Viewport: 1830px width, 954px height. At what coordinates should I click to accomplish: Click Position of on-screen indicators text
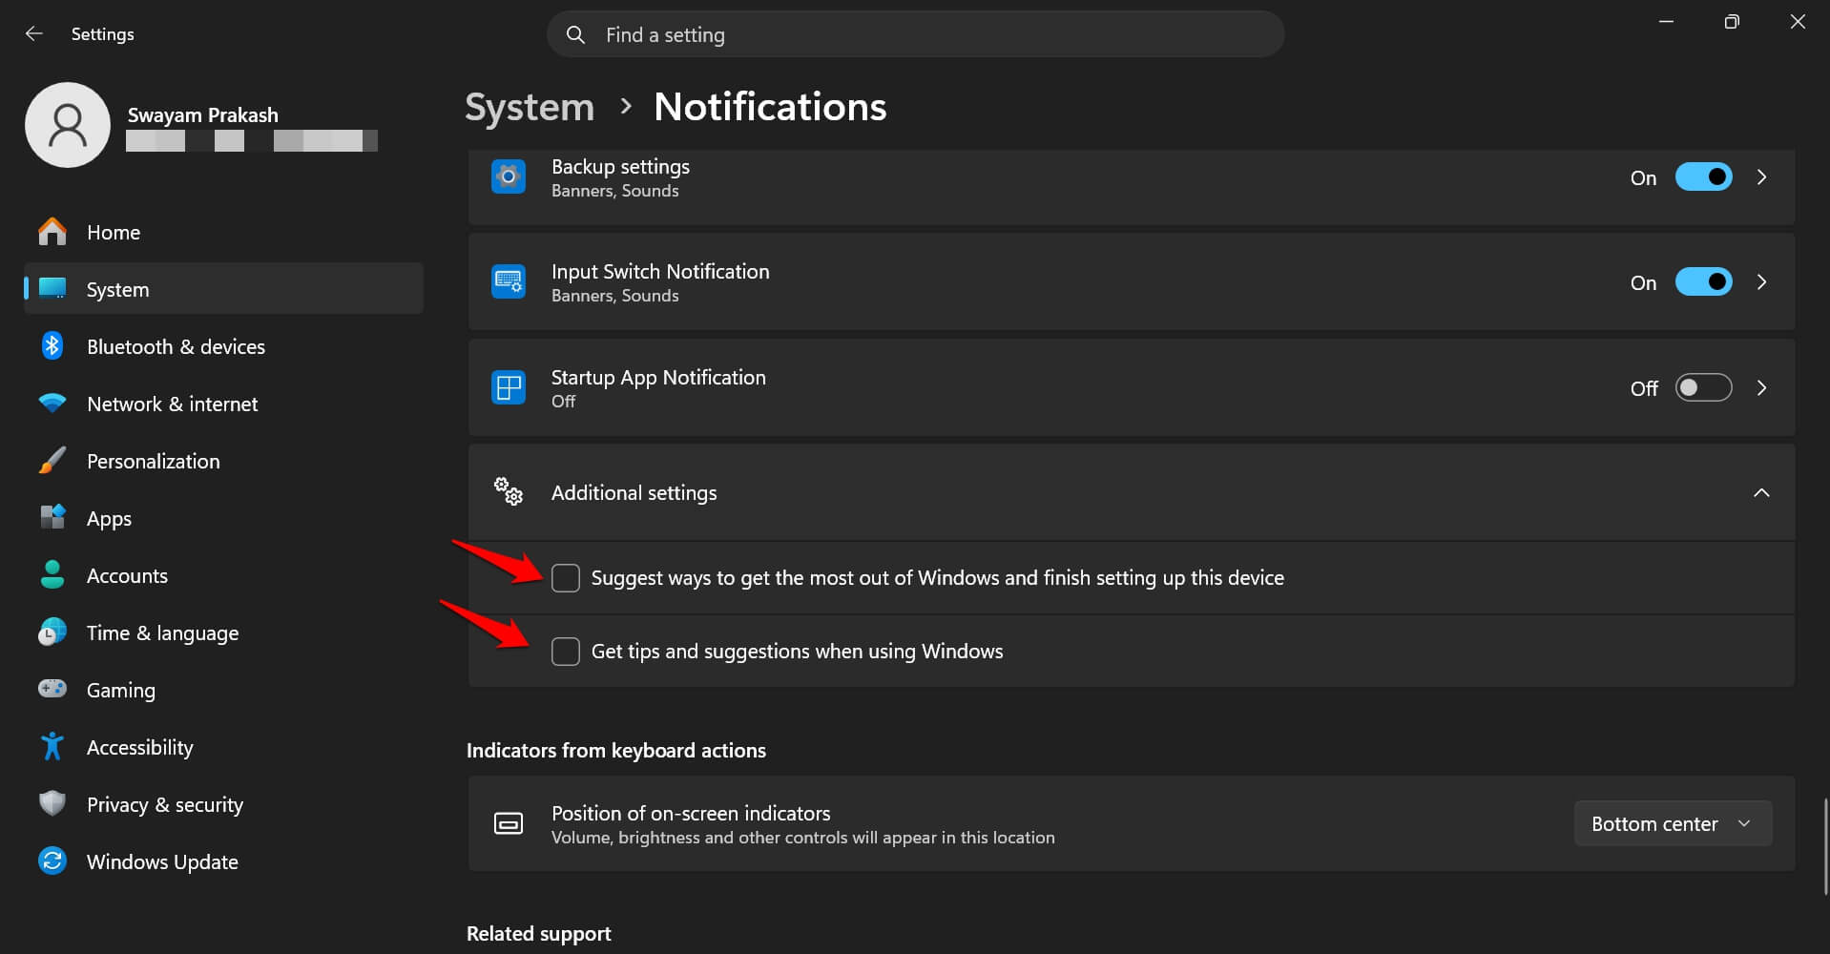[691, 813]
